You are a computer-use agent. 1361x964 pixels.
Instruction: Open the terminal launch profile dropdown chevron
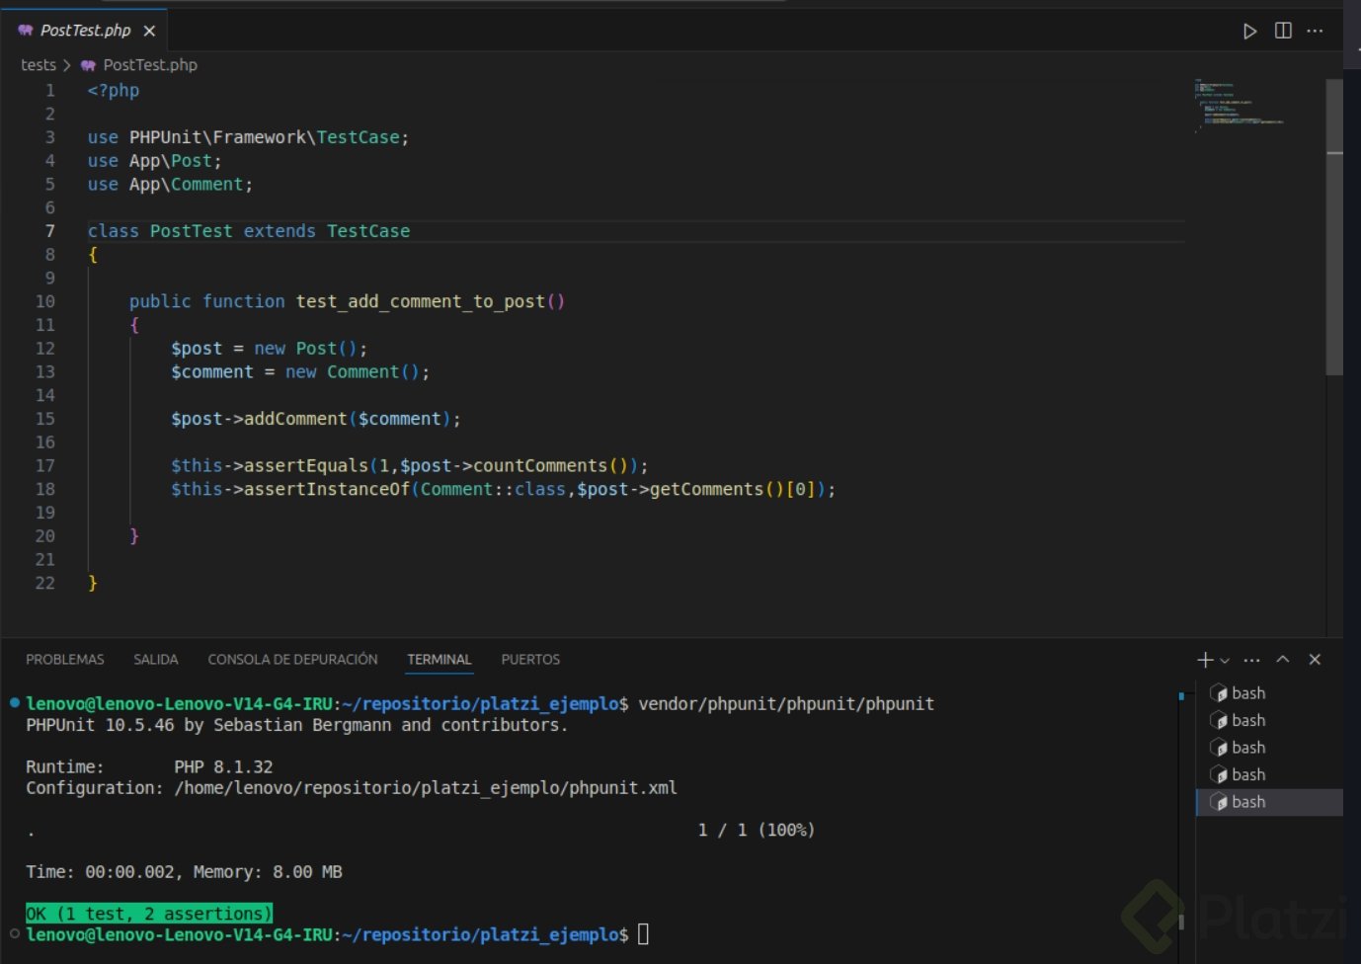tap(1225, 660)
